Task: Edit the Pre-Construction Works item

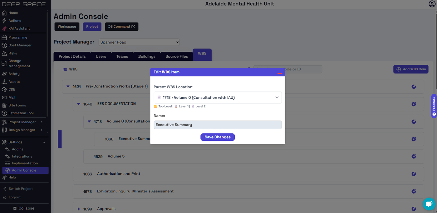Action: [x=414, y=87]
